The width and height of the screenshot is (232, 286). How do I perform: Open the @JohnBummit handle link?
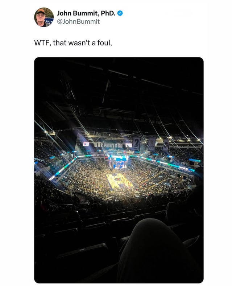tap(78, 21)
